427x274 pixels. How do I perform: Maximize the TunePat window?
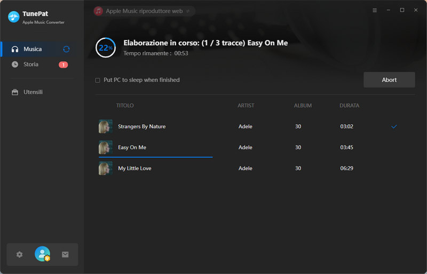402,10
